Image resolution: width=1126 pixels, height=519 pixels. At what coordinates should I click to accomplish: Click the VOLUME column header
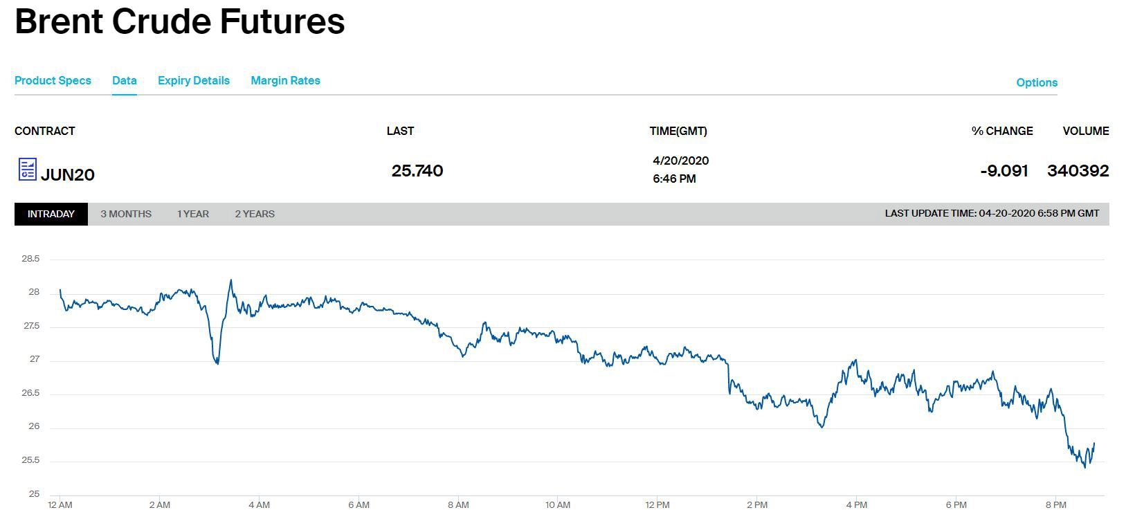pyautogui.click(x=1086, y=131)
